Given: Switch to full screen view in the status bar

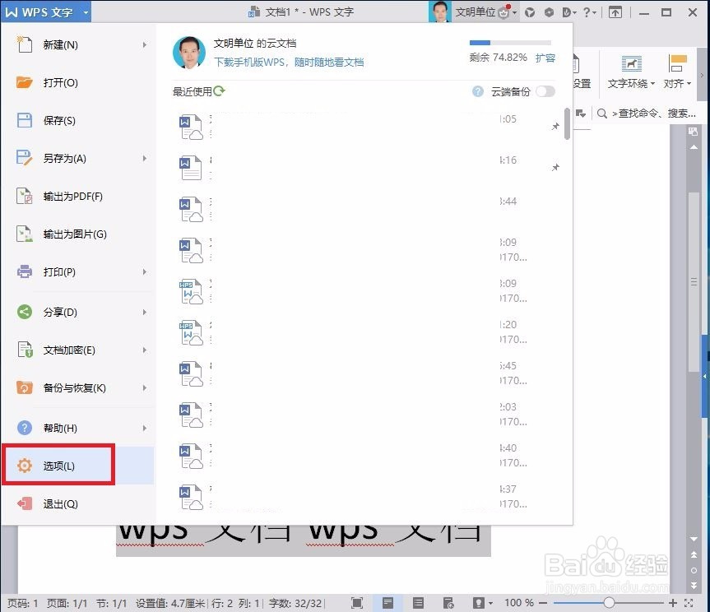Looking at the screenshot, I should pos(357,602).
